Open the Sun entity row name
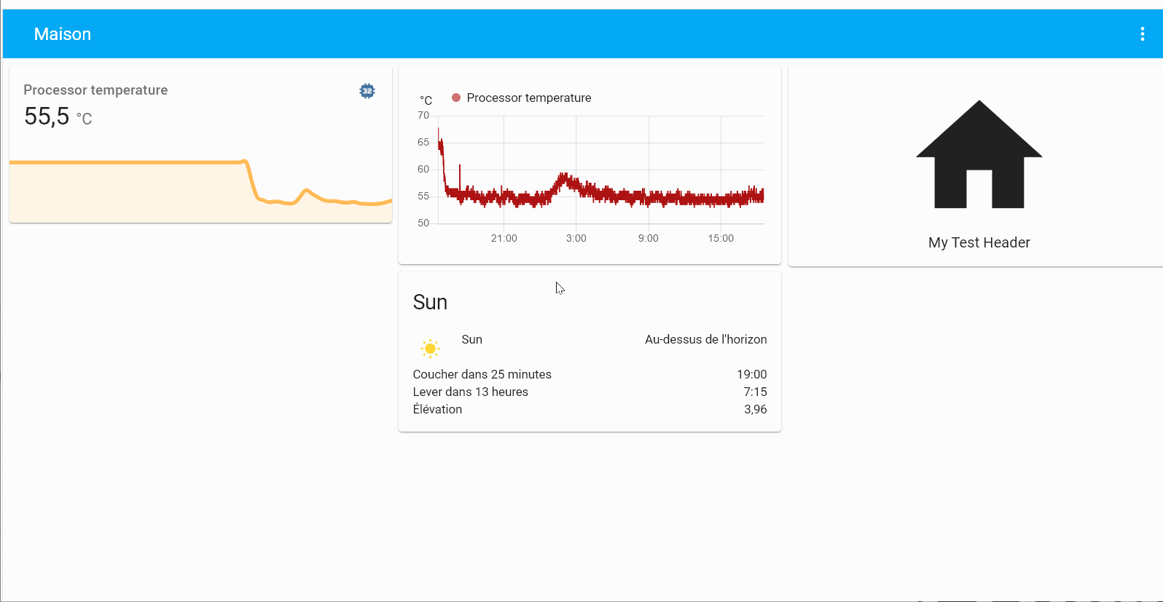This screenshot has height=602, width=1163. click(472, 339)
